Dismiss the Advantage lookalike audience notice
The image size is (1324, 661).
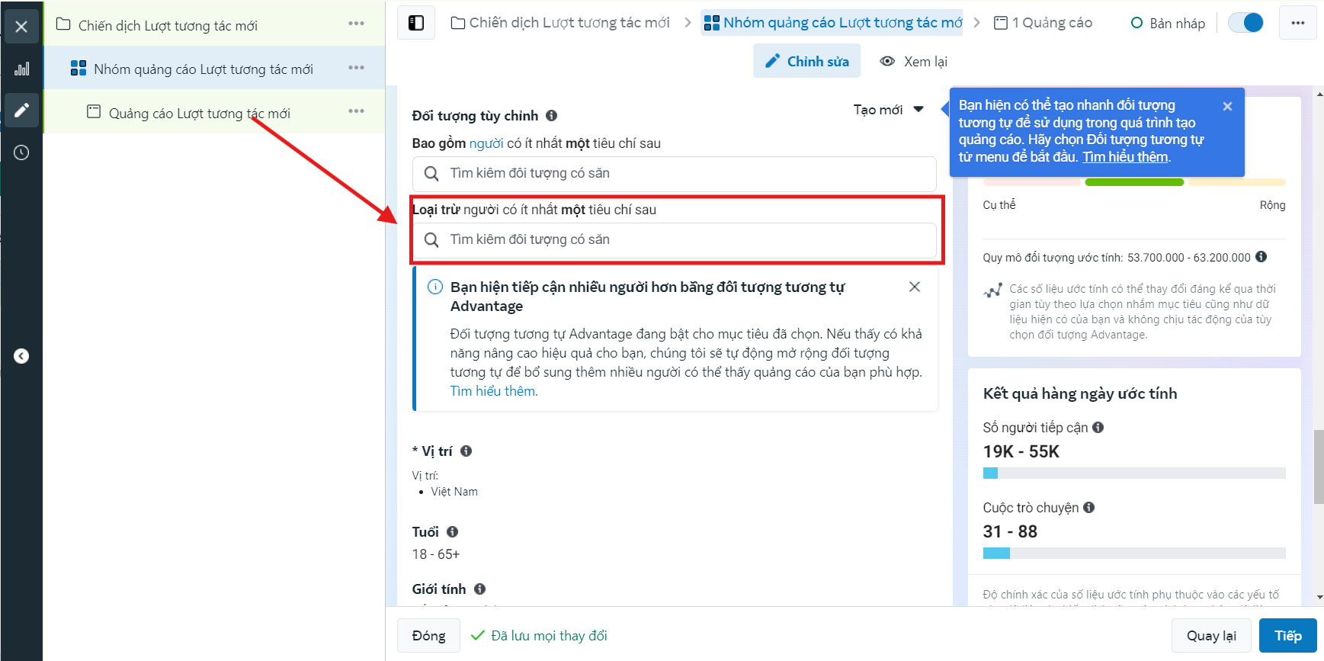[x=915, y=287]
